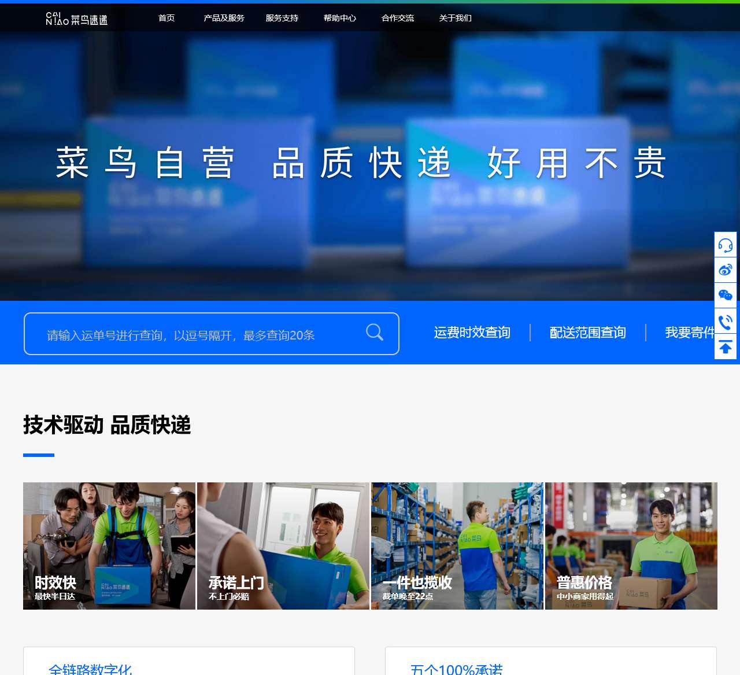
Task: Click the 全链路数字化 heading
Action: tap(91, 669)
